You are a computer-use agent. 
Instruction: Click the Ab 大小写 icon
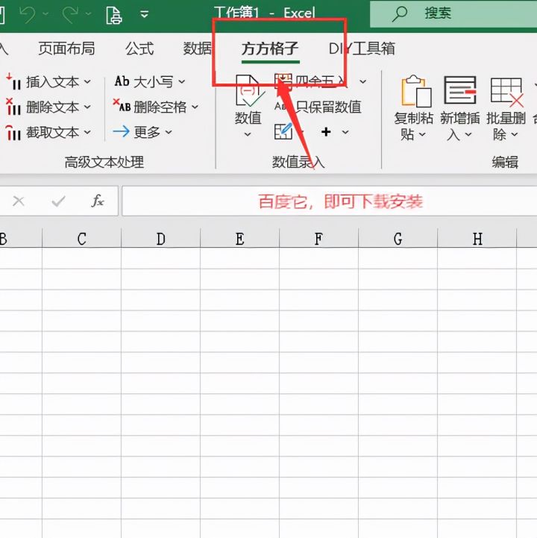point(122,81)
